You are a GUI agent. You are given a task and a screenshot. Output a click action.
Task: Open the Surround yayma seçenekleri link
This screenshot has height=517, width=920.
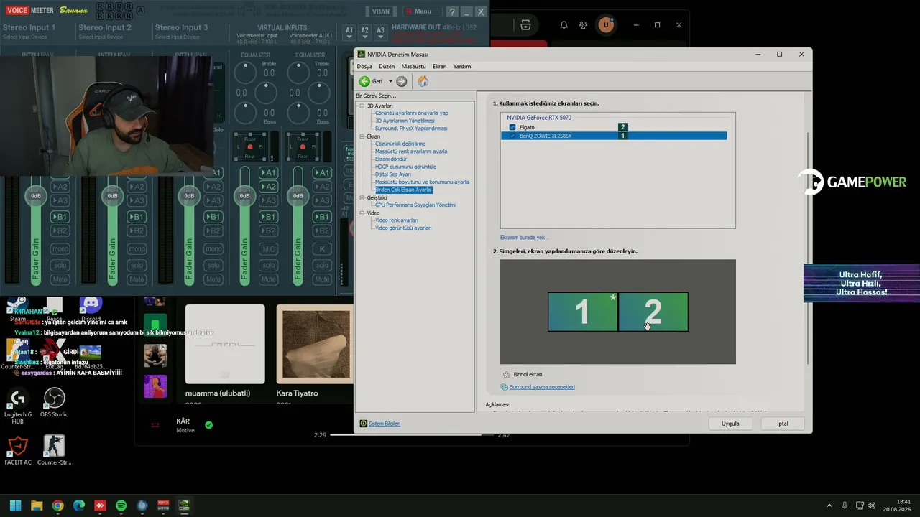click(542, 387)
